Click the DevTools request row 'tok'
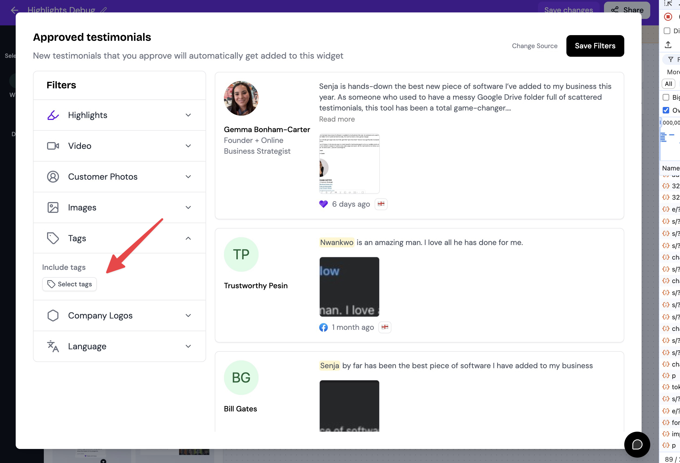Viewport: 680px width, 463px height. pos(671,387)
